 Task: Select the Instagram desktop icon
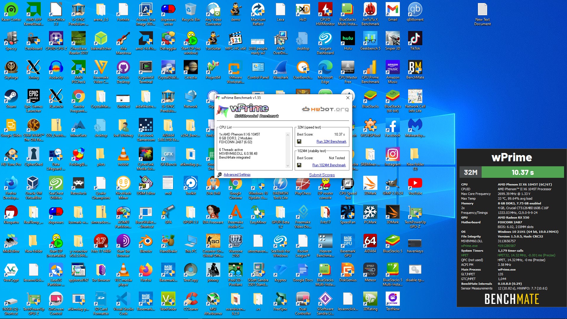[393, 157]
